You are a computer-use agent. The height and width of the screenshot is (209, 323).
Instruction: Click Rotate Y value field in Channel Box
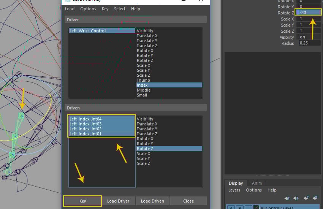click(x=309, y=6)
